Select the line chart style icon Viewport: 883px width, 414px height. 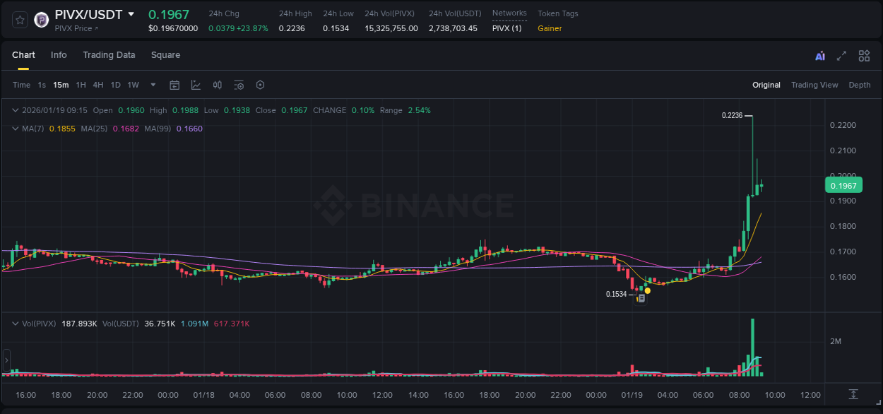pyautogui.click(x=195, y=85)
